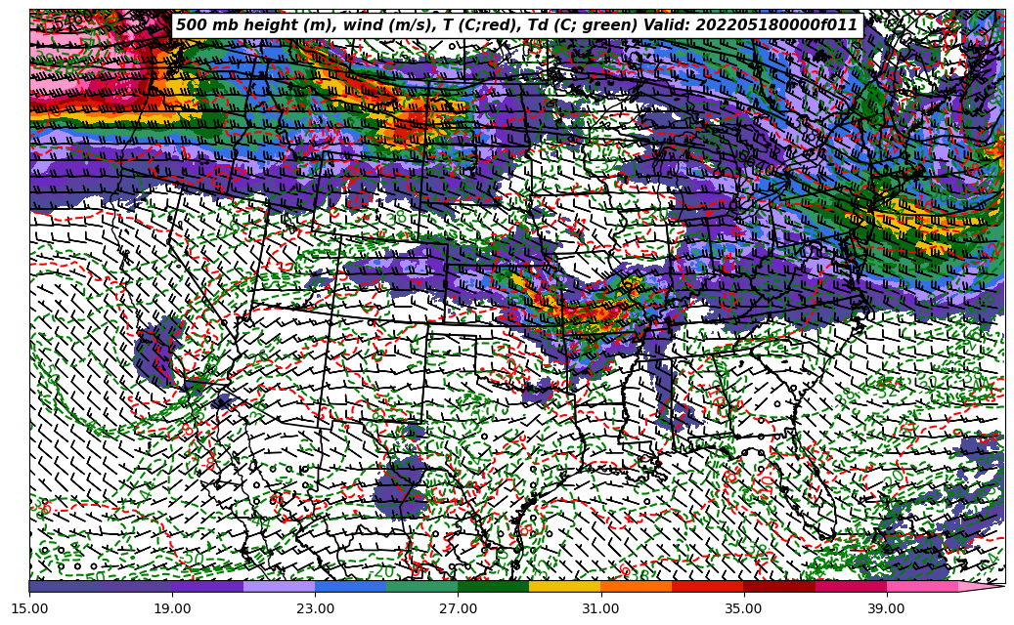Screen dimensions: 1014x625
Task: Select the 35.00 colorbar tick label
Action: tap(743, 608)
